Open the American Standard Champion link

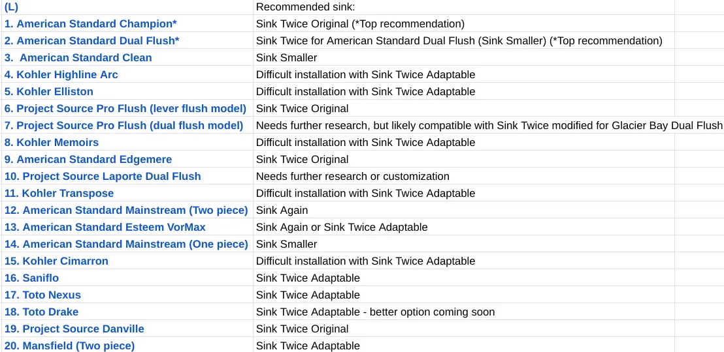tap(90, 24)
